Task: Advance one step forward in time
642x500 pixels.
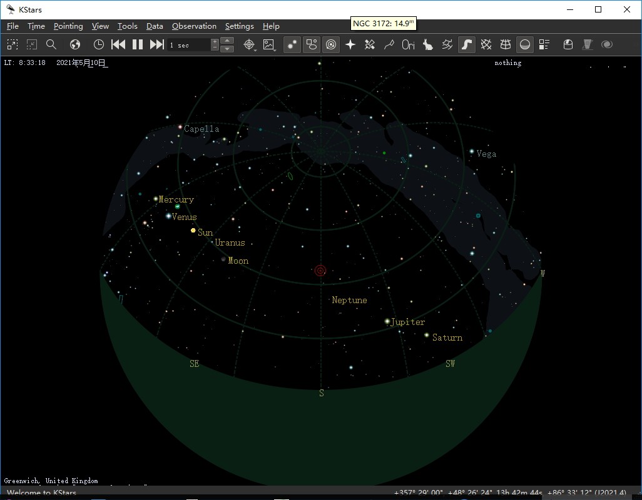Action: 157,44
